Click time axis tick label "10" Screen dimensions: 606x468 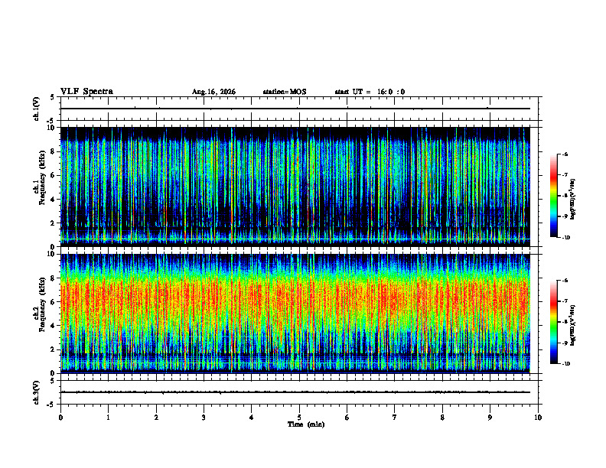[538, 418]
